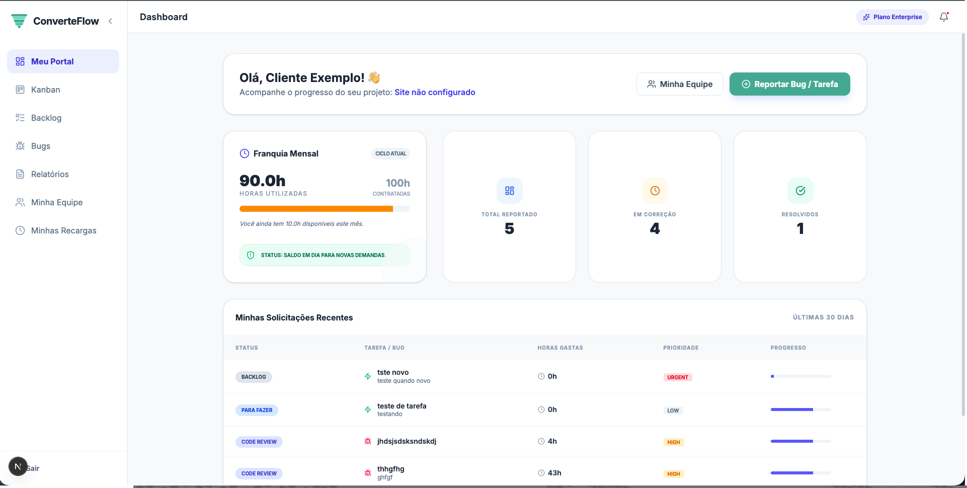The width and height of the screenshot is (967, 488).
Task: Click the progress bar of thhgfhg task
Action: tap(800, 473)
